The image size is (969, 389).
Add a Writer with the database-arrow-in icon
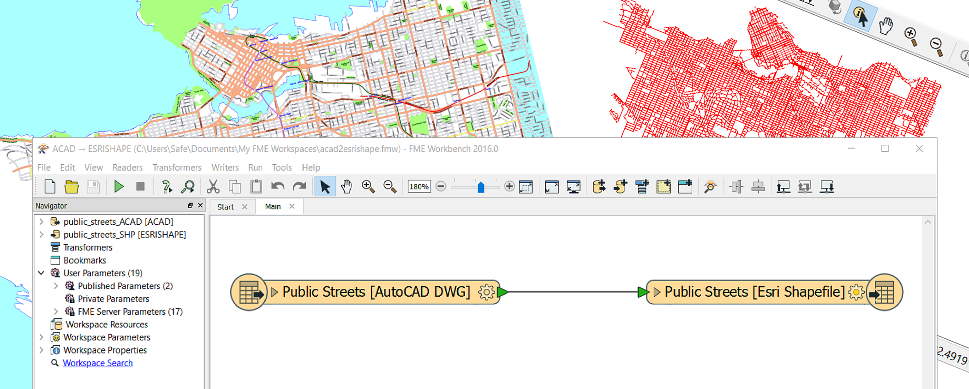[x=621, y=187]
